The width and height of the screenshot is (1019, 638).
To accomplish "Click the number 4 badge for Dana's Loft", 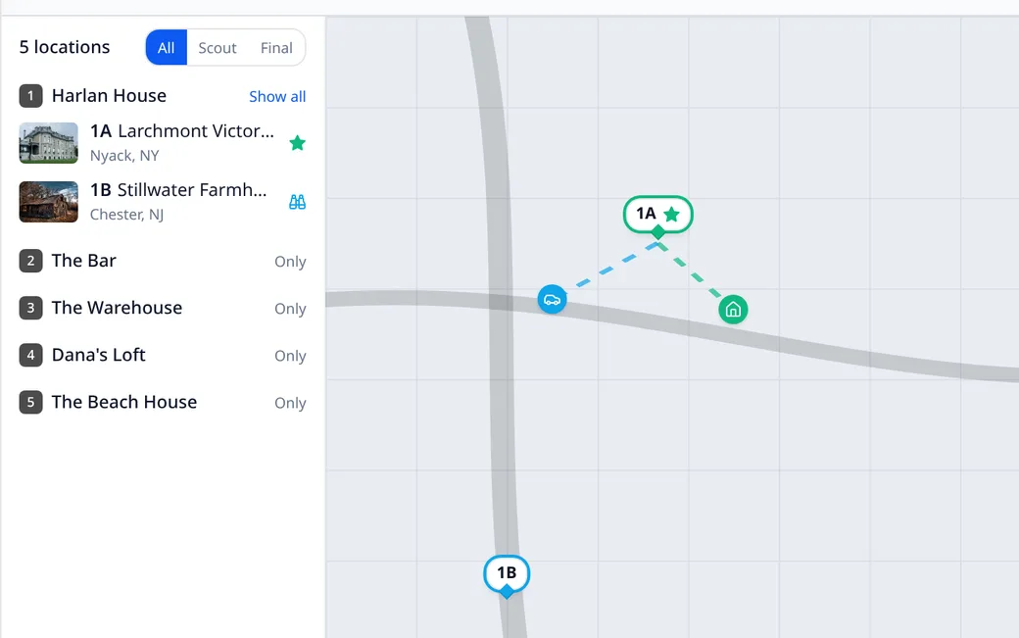I will [30, 356].
